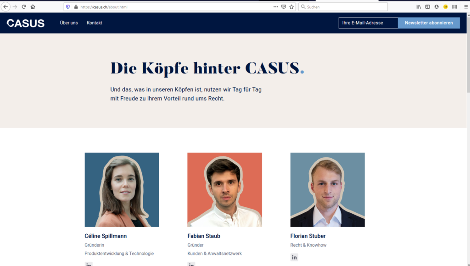Screen dimensions: 470x266
Task: Reload the page with refresh icon
Action: (24, 6)
